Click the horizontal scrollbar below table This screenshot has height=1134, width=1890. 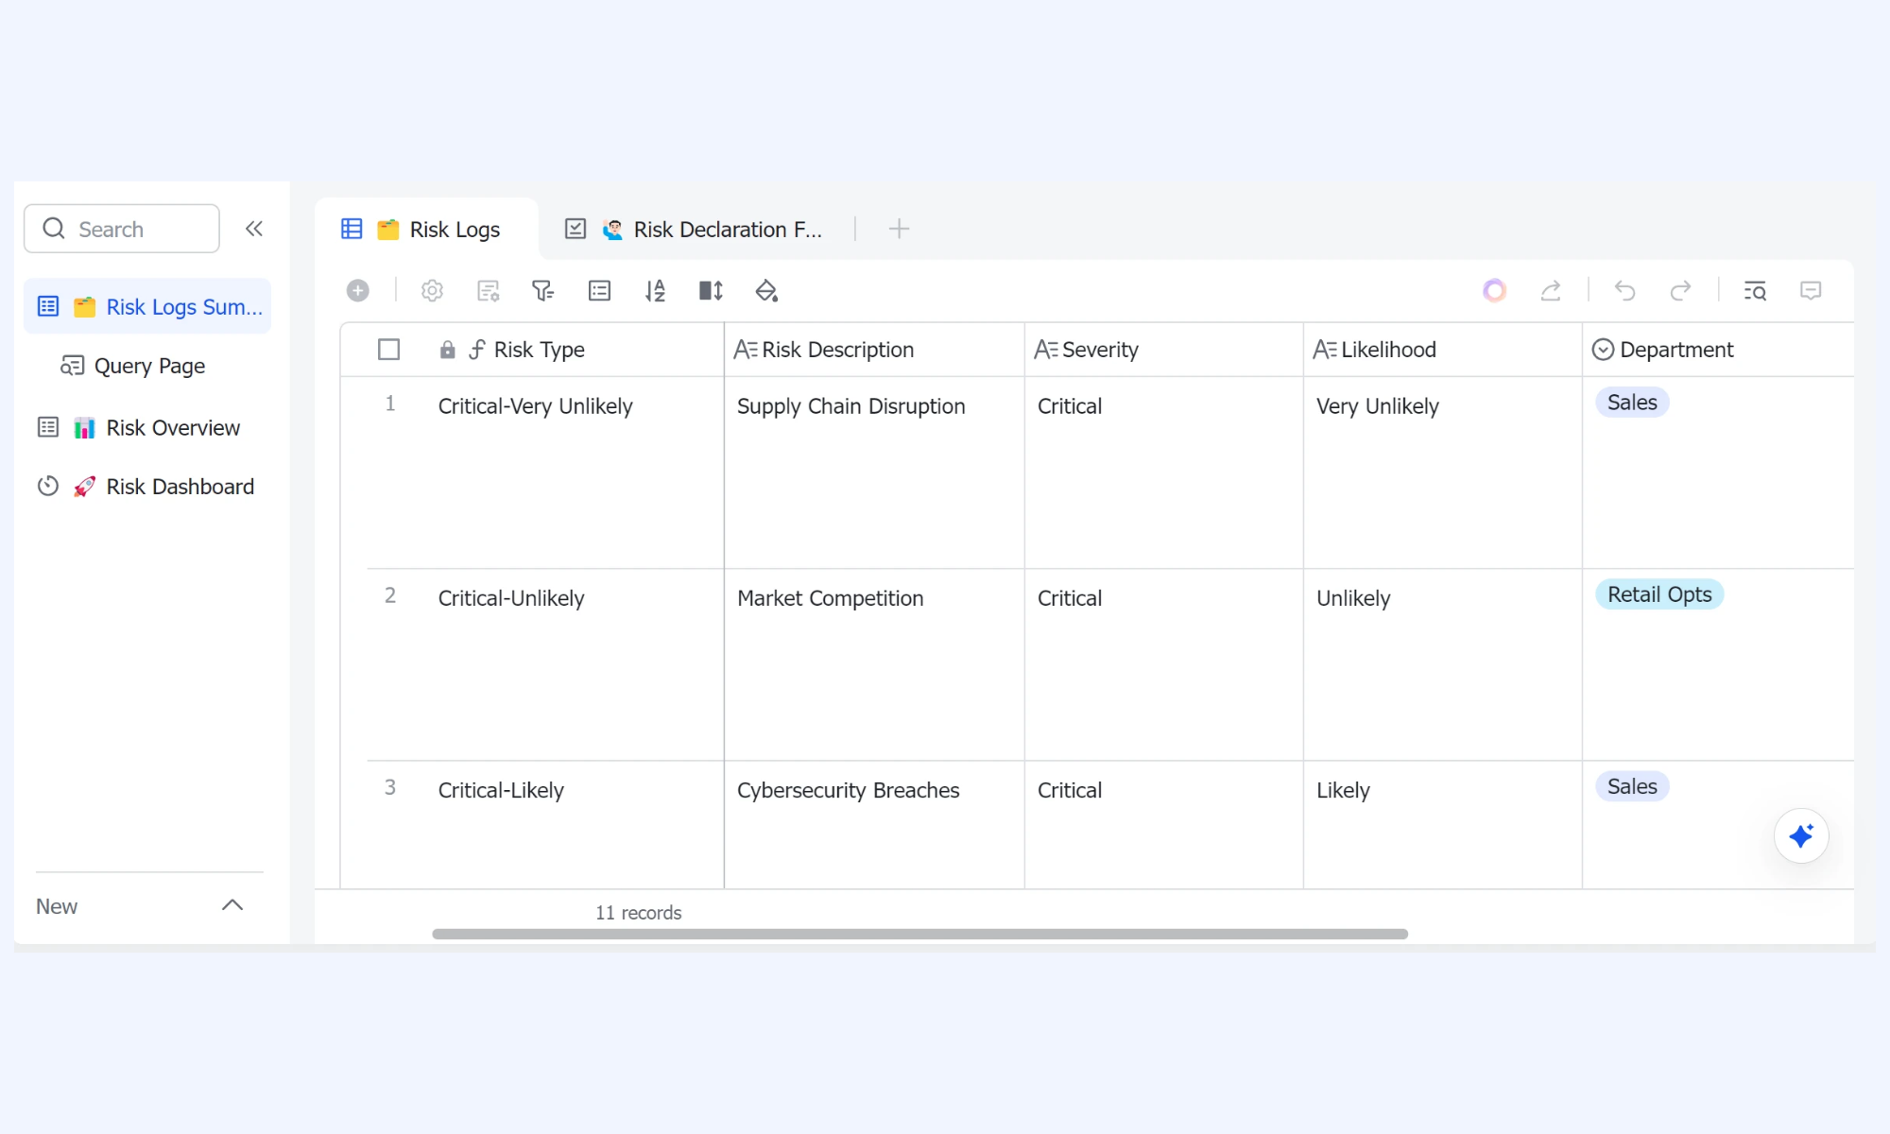pos(919,934)
